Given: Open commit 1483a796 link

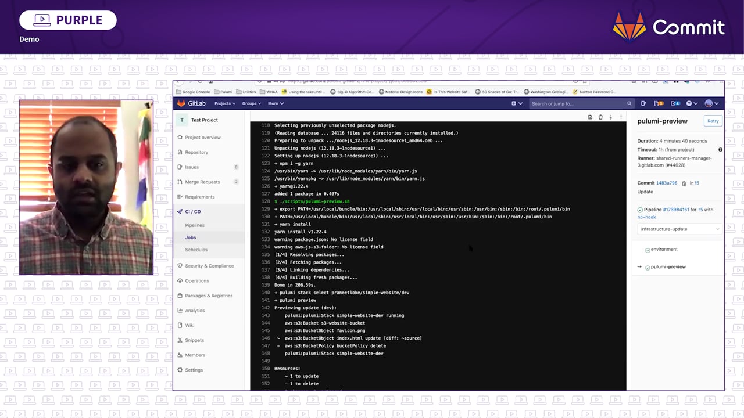Looking at the screenshot, I should pos(667,183).
